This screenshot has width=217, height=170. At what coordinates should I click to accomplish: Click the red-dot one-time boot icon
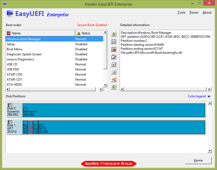[x=114, y=64]
